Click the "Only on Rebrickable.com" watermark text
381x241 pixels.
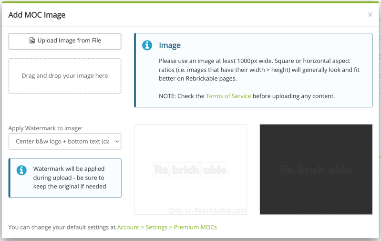coord(207,210)
